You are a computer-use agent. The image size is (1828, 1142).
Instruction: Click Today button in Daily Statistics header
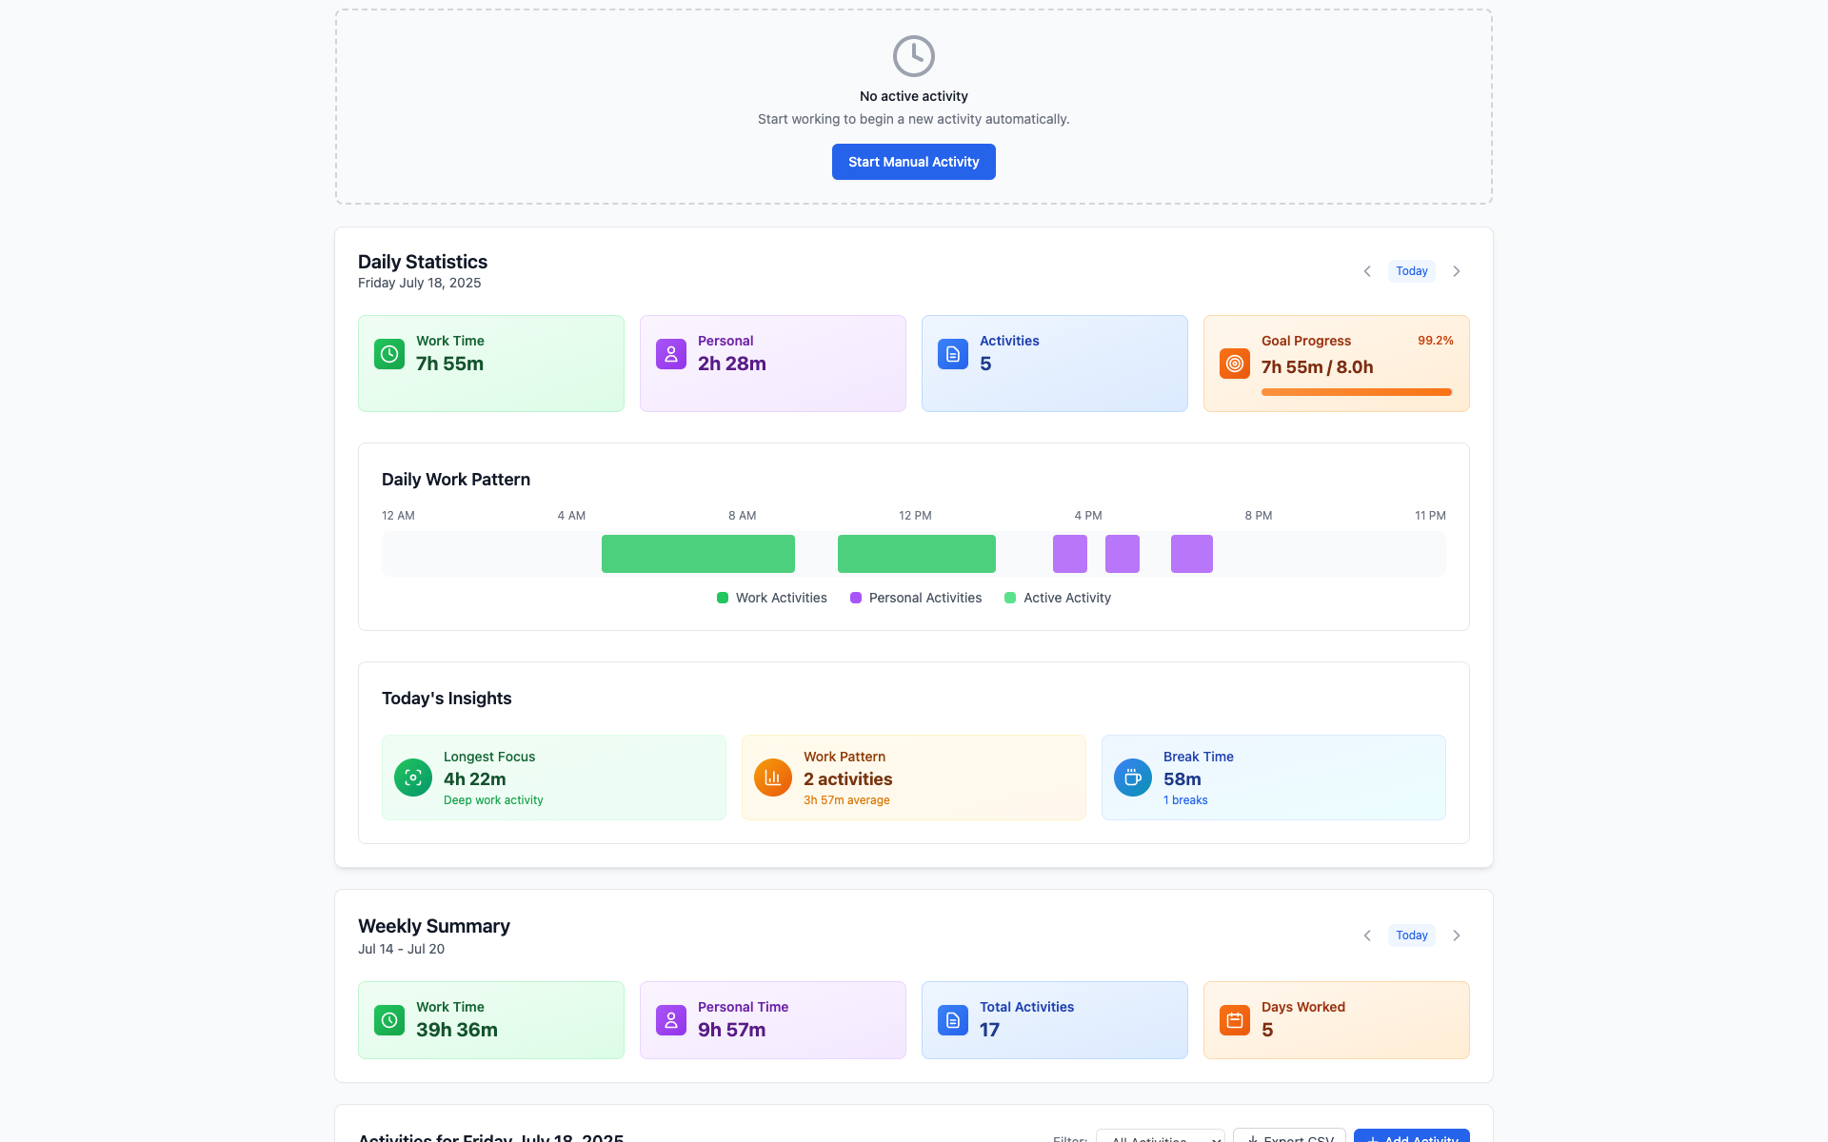pyautogui.click(x=1412, y=271)
